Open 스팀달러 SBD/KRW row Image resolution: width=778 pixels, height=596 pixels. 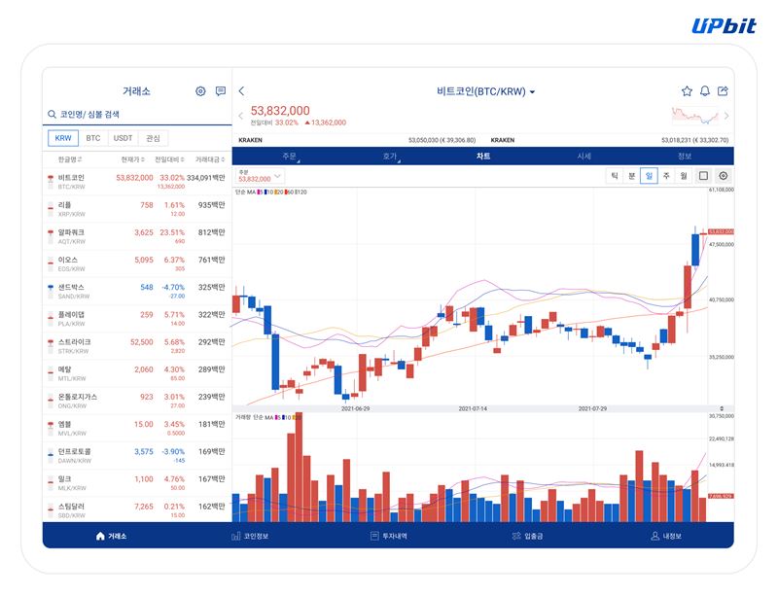pos(137,510)
